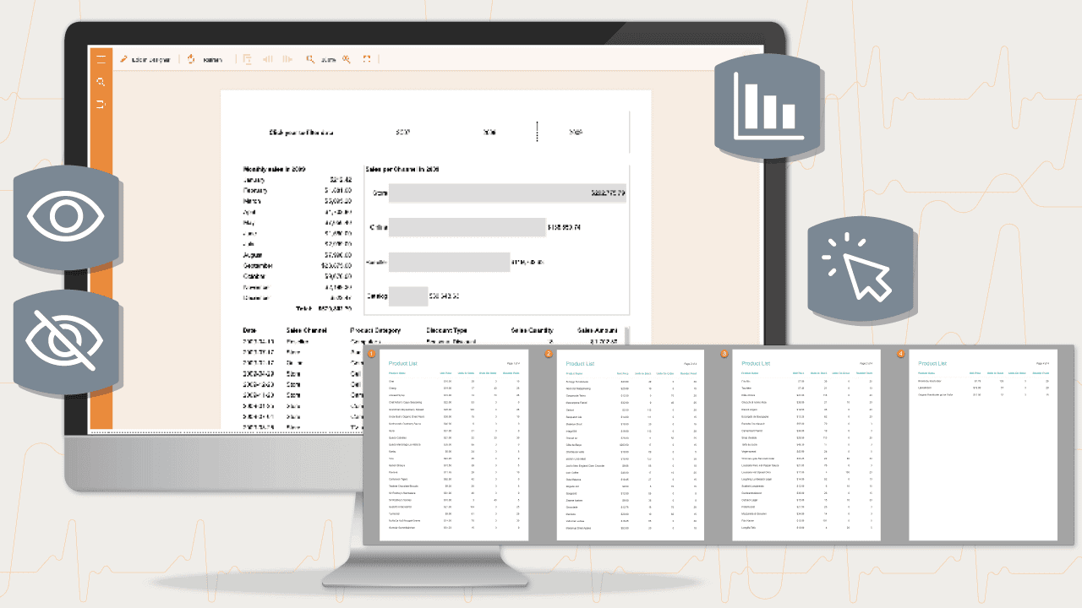Open Product List page 3 thumbnail
Screen dimensions: 1082x608
click(x=806, y=445)
